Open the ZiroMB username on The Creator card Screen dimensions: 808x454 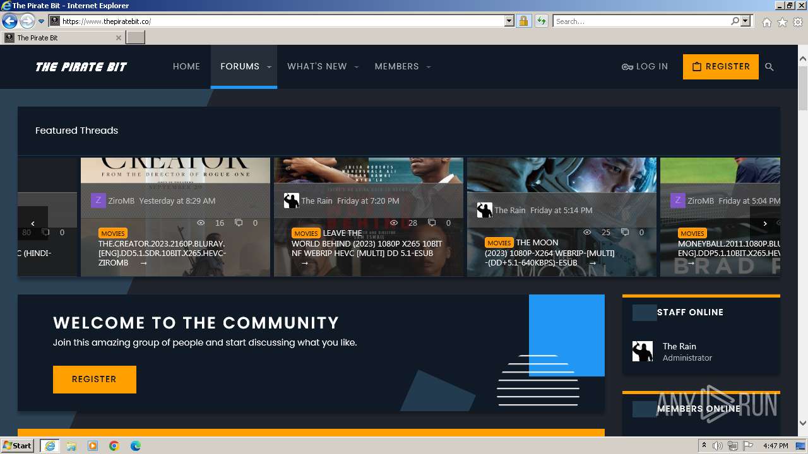(x=121, y=201)
